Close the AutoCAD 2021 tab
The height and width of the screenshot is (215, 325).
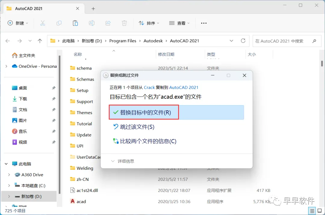pos(78,8)
